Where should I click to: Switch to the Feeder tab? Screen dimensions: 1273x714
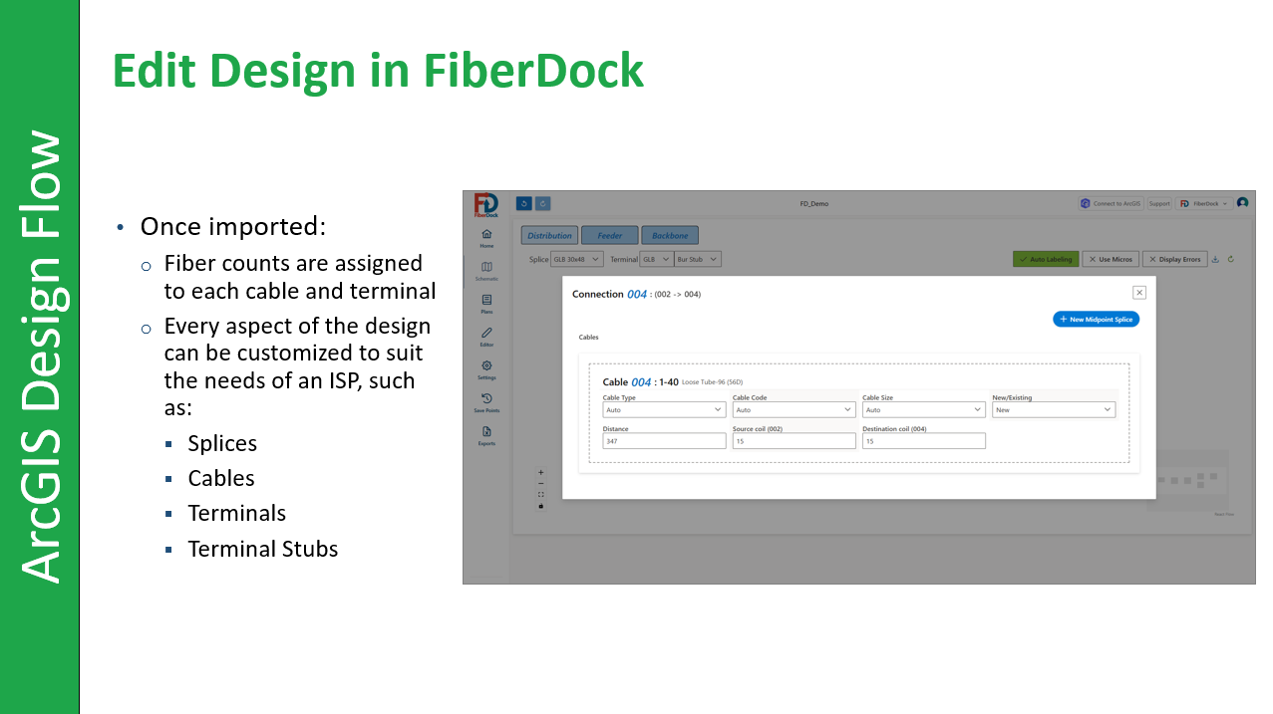[x=609, y=236]
